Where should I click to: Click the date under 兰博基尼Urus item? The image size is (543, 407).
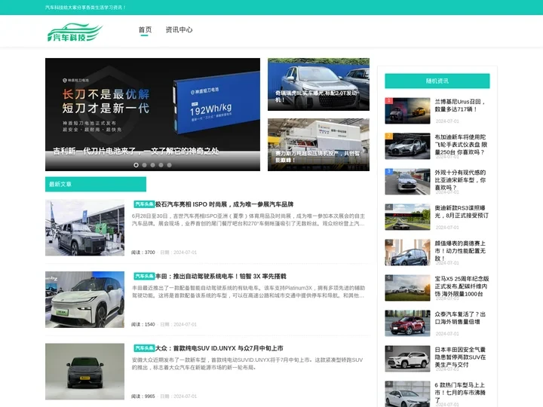click(447, 121)
